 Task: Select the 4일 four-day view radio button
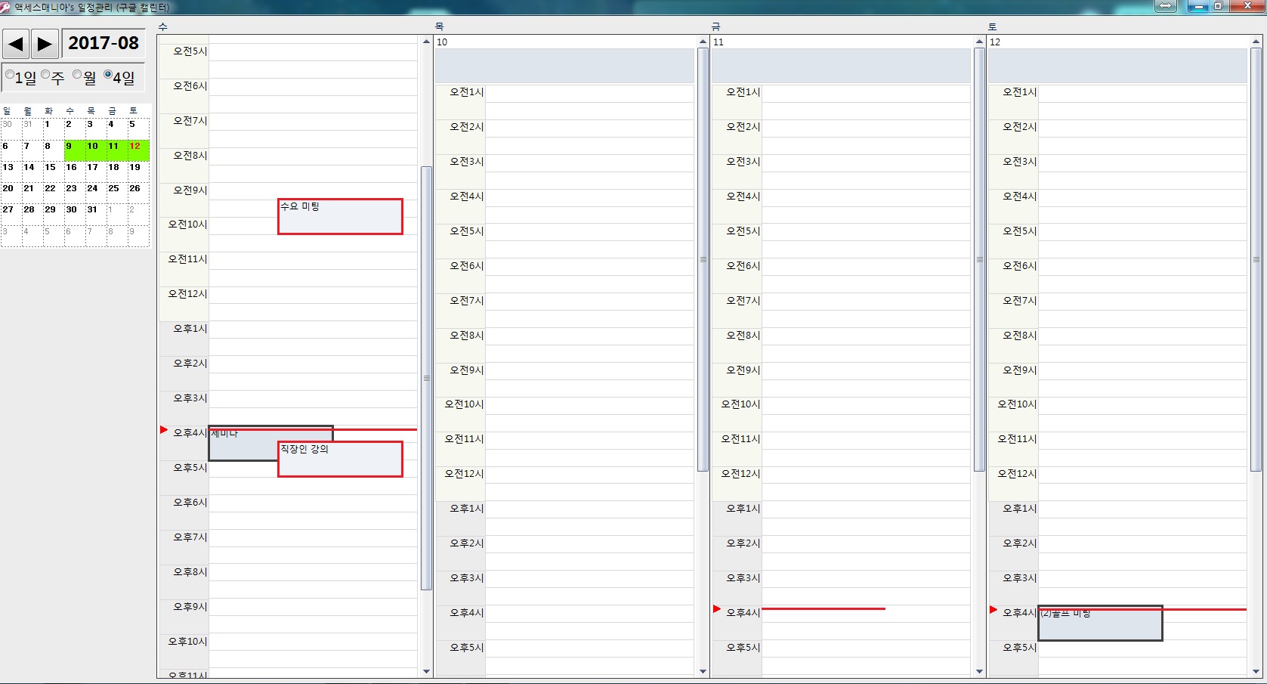point(108,74)
